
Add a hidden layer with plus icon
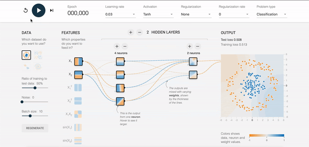pos(131,32)
